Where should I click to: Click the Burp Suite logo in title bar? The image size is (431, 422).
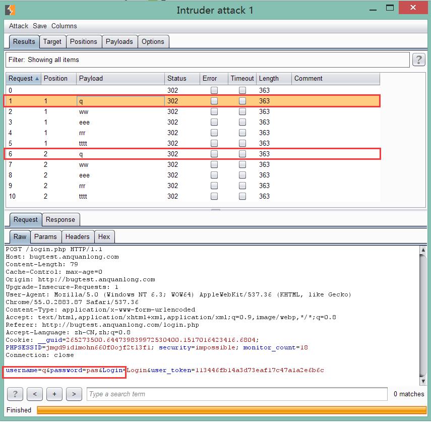point(10,10)
